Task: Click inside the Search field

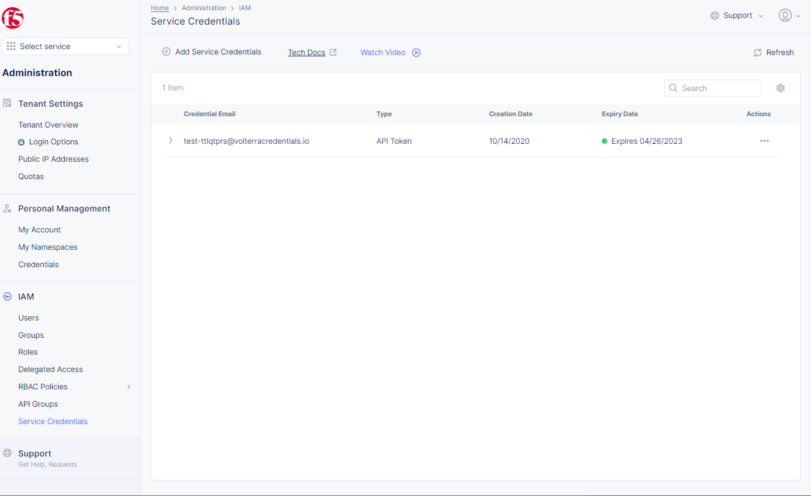Action: coord(712,88)
